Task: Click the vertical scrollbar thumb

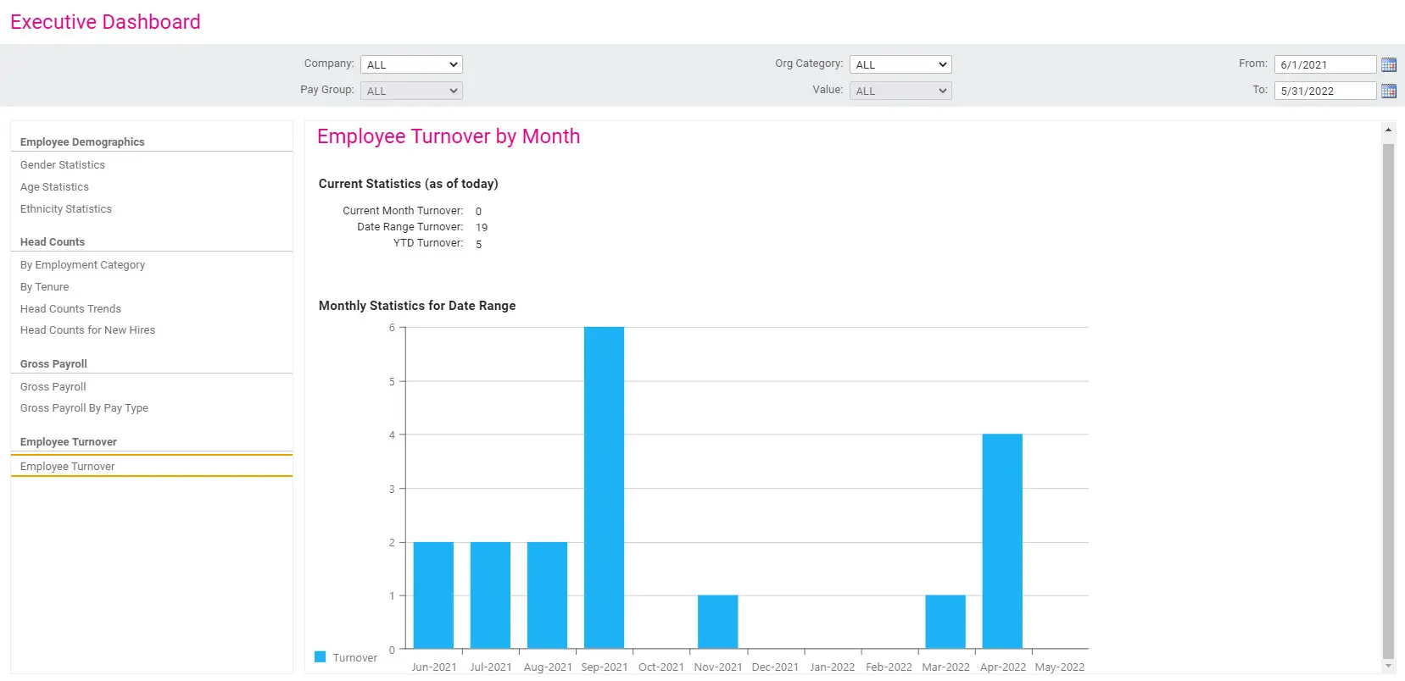Action: click(x=1388, y=401)
